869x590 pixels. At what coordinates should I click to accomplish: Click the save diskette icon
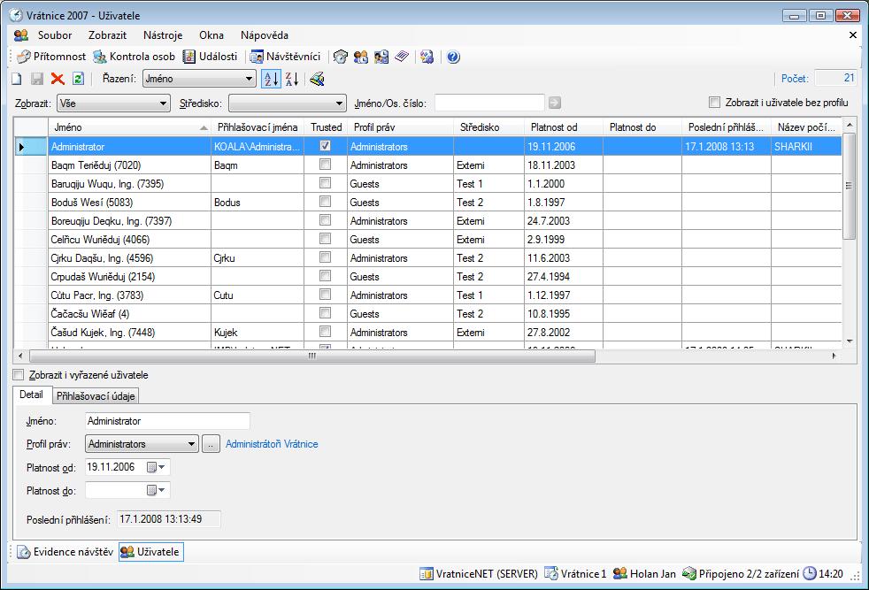[x=37, y=80]
